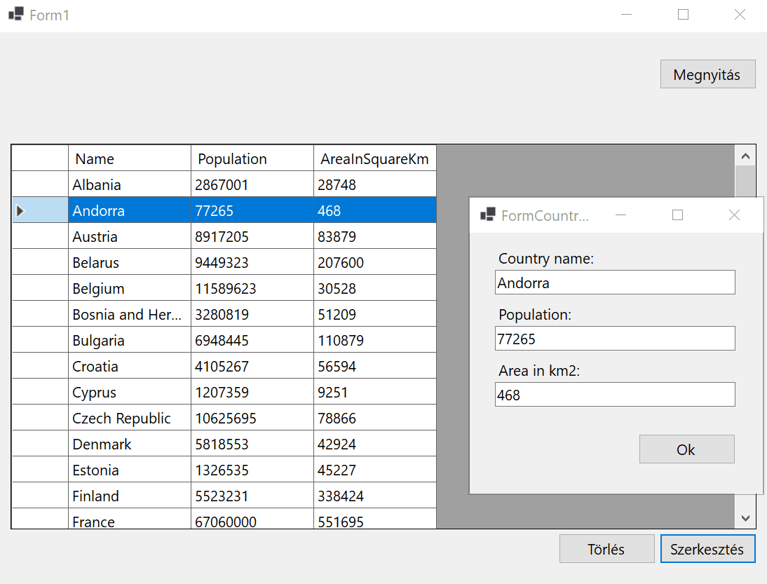Select the Finland population cell

[x=252, y=496]
